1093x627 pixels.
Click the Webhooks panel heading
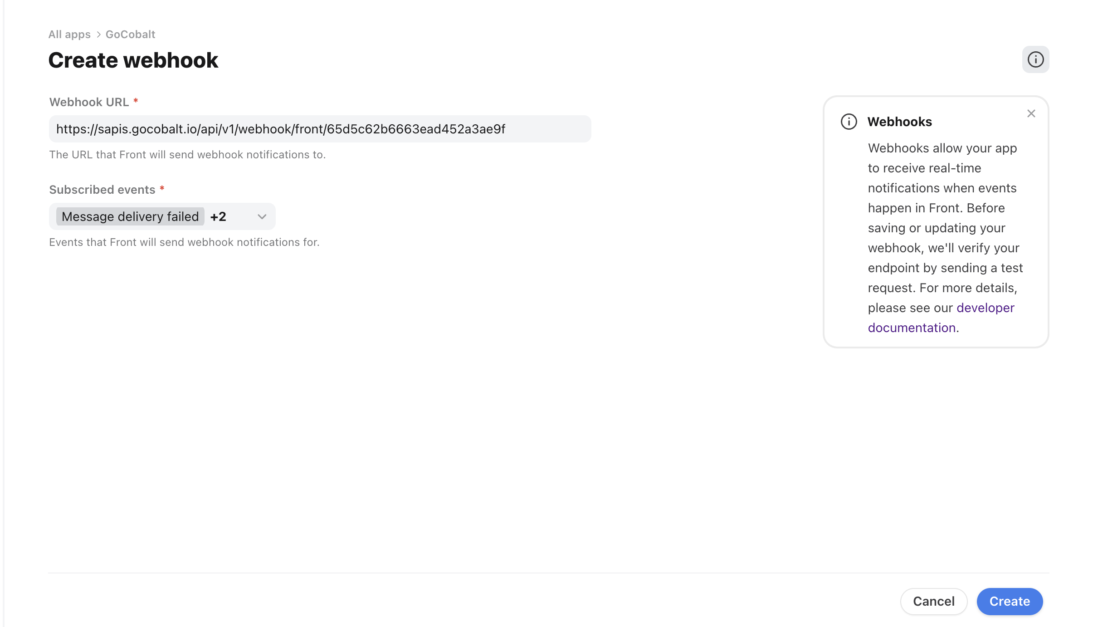coord(899,121)
